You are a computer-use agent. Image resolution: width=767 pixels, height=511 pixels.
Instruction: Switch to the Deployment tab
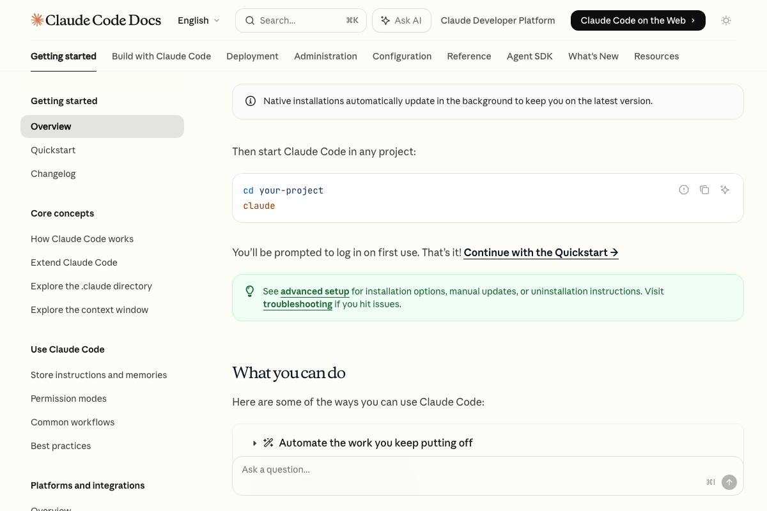252,56
